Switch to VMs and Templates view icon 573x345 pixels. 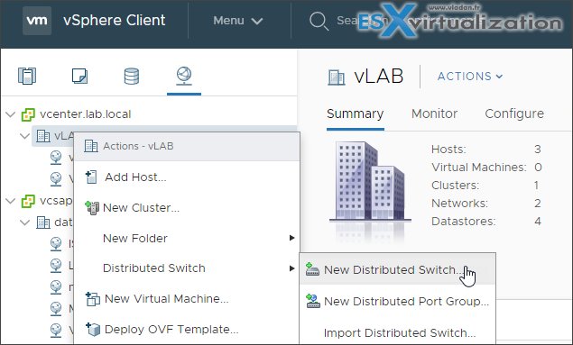click(x=79, y=76)
